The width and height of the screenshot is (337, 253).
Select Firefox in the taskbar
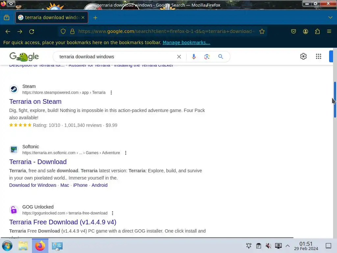(x=40, y=246)
